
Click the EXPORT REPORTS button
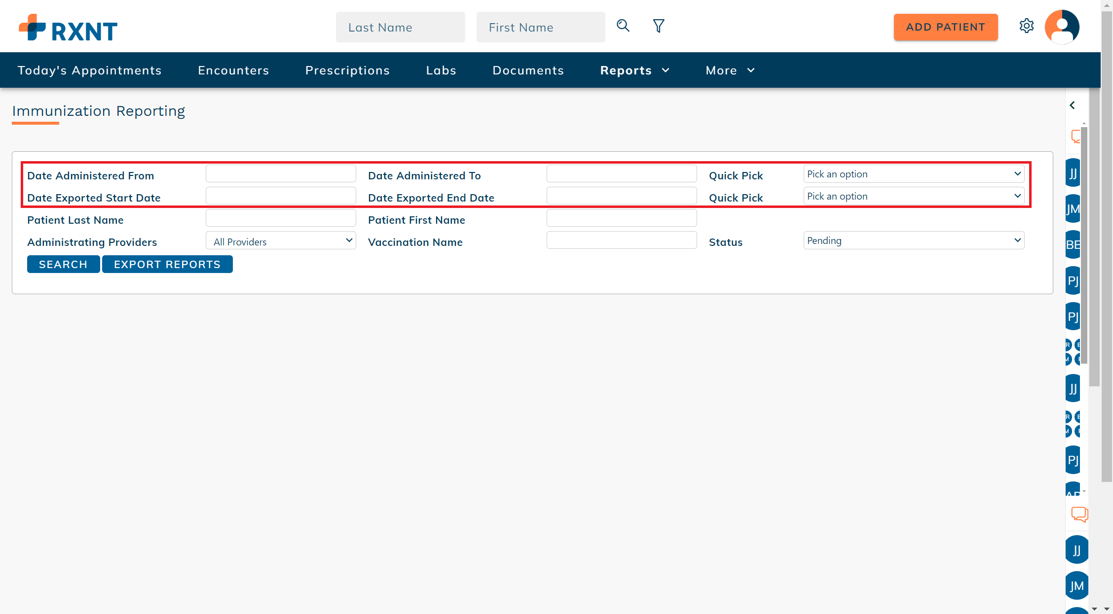point(167,264)
